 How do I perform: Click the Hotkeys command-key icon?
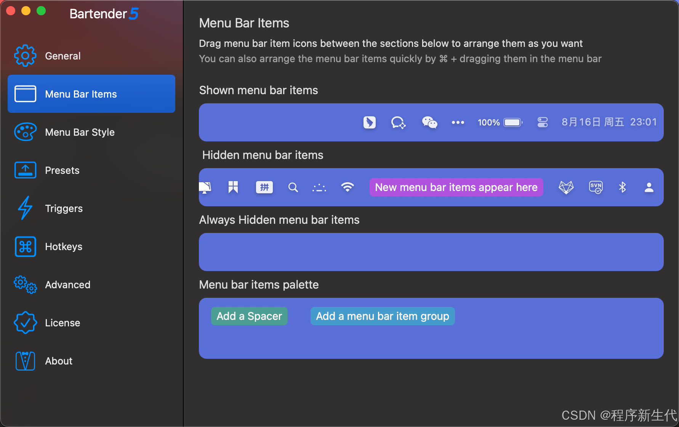click(25, 246)
